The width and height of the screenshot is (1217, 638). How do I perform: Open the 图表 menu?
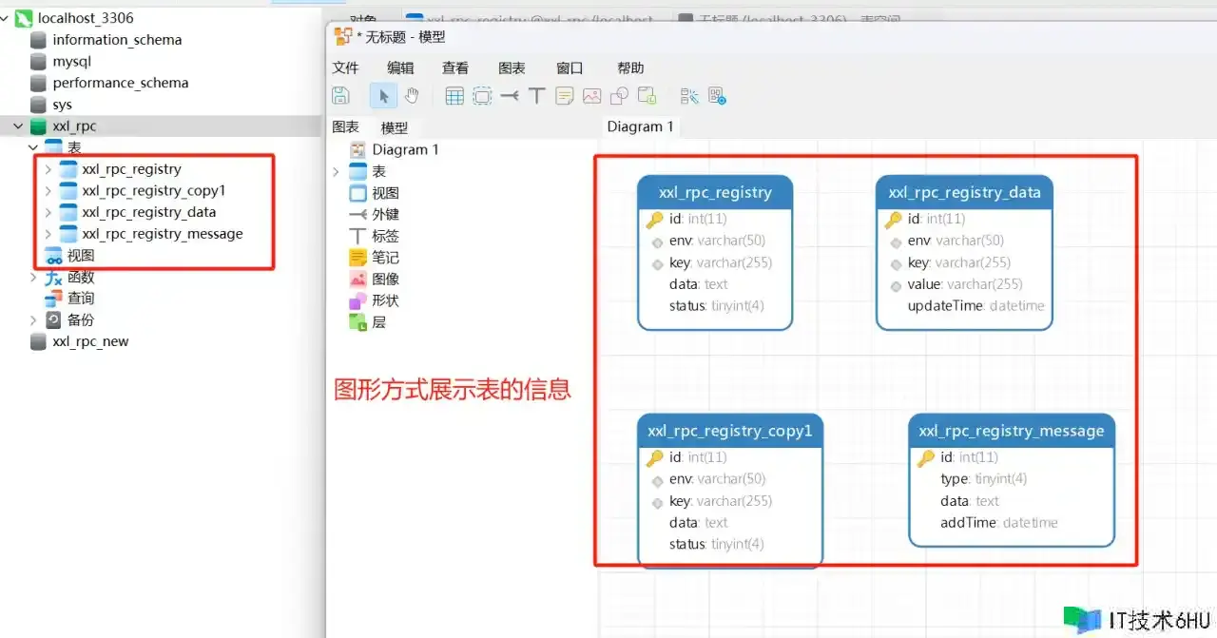point(512,68)
